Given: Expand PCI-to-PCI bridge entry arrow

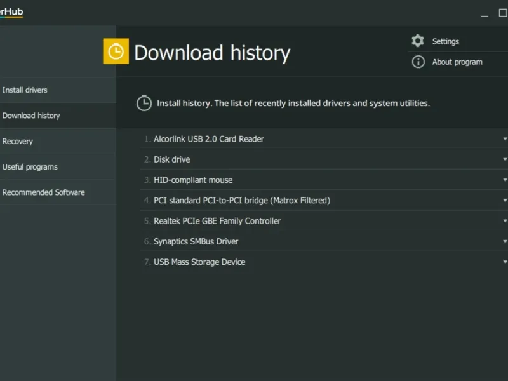Looking at the screenshot, I should [505, 200].
